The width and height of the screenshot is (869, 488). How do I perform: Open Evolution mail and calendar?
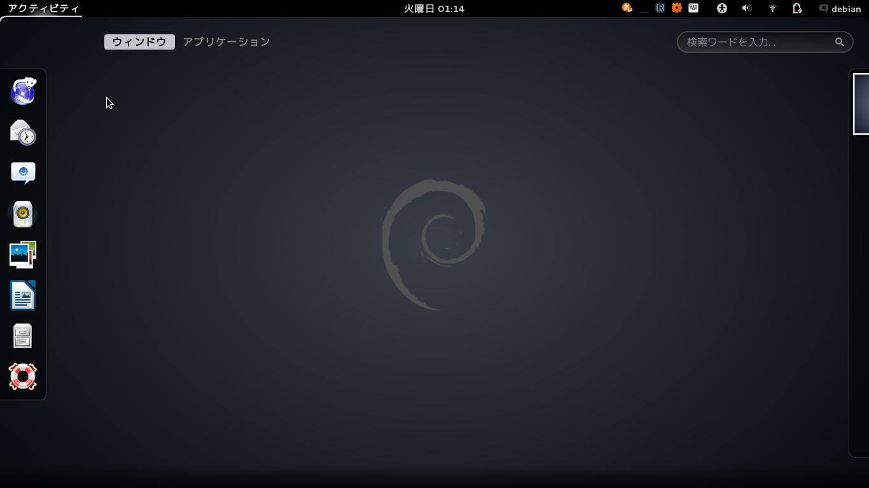point(23,132)
